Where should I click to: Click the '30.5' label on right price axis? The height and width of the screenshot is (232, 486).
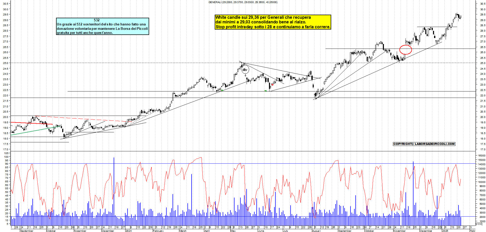pyautogui.click(x=482, y=4)
